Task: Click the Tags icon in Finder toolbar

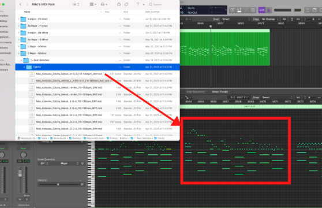Action: tap(126, 4)
